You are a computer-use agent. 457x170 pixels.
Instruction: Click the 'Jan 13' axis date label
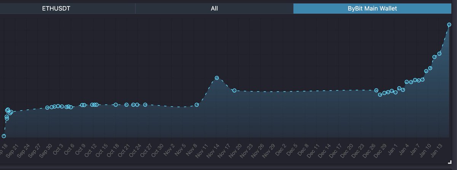(437, 151)
